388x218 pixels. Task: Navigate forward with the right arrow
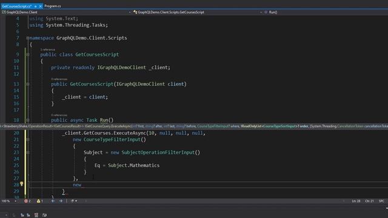(61, 201)
